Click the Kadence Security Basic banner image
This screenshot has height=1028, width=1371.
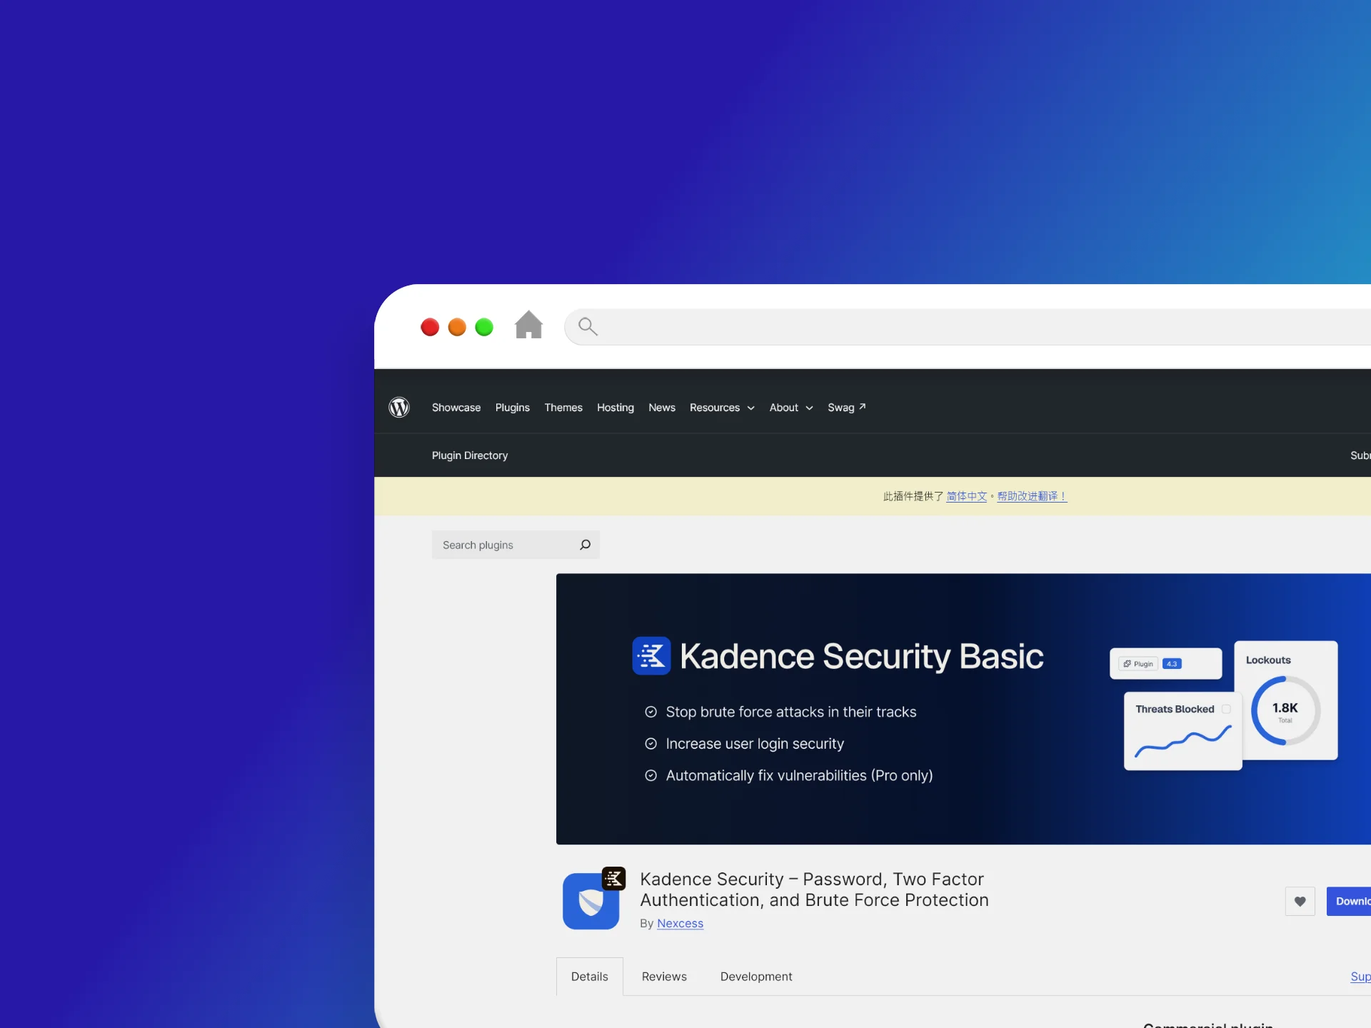[x=963, y=709]
